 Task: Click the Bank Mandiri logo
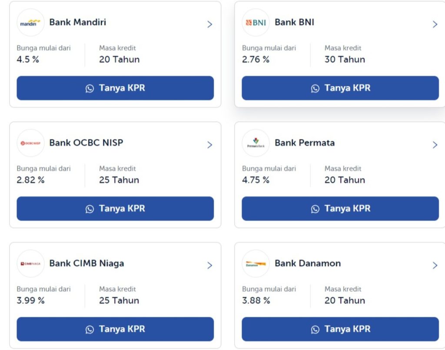click(x=30, y=22)
